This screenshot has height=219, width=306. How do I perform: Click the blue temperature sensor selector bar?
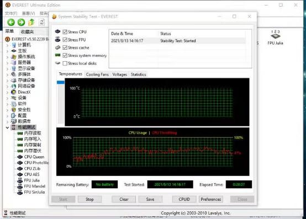point(61,82)
